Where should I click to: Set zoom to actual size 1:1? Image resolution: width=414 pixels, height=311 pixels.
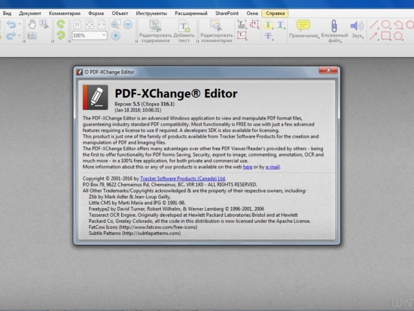pyautogui.click(x=77, y=24)
